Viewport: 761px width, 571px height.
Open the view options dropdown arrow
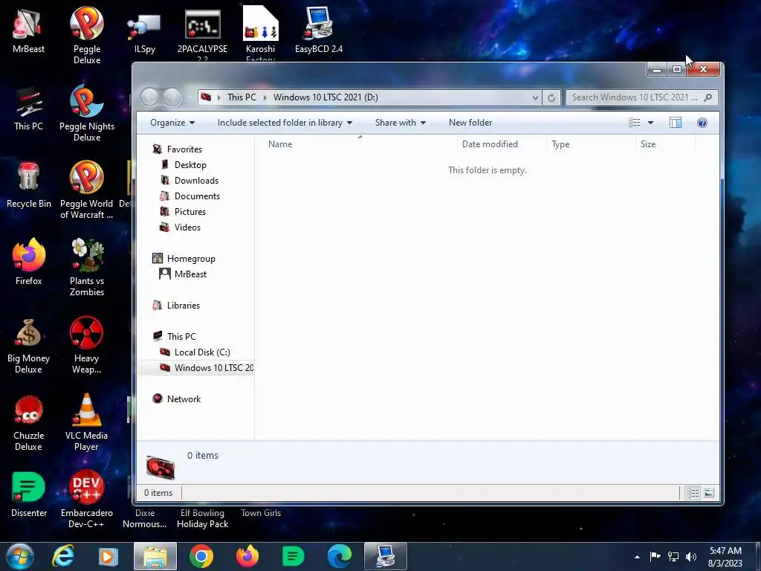coord(650,123)
